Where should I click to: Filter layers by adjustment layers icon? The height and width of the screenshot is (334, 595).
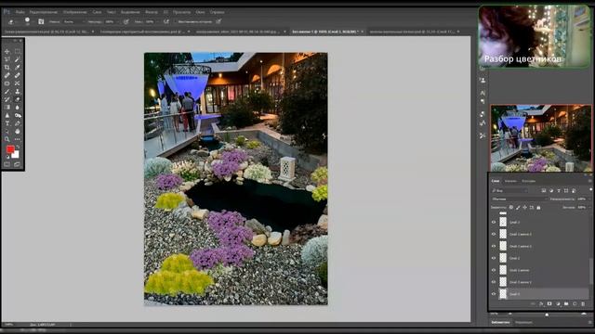(551, 190)
